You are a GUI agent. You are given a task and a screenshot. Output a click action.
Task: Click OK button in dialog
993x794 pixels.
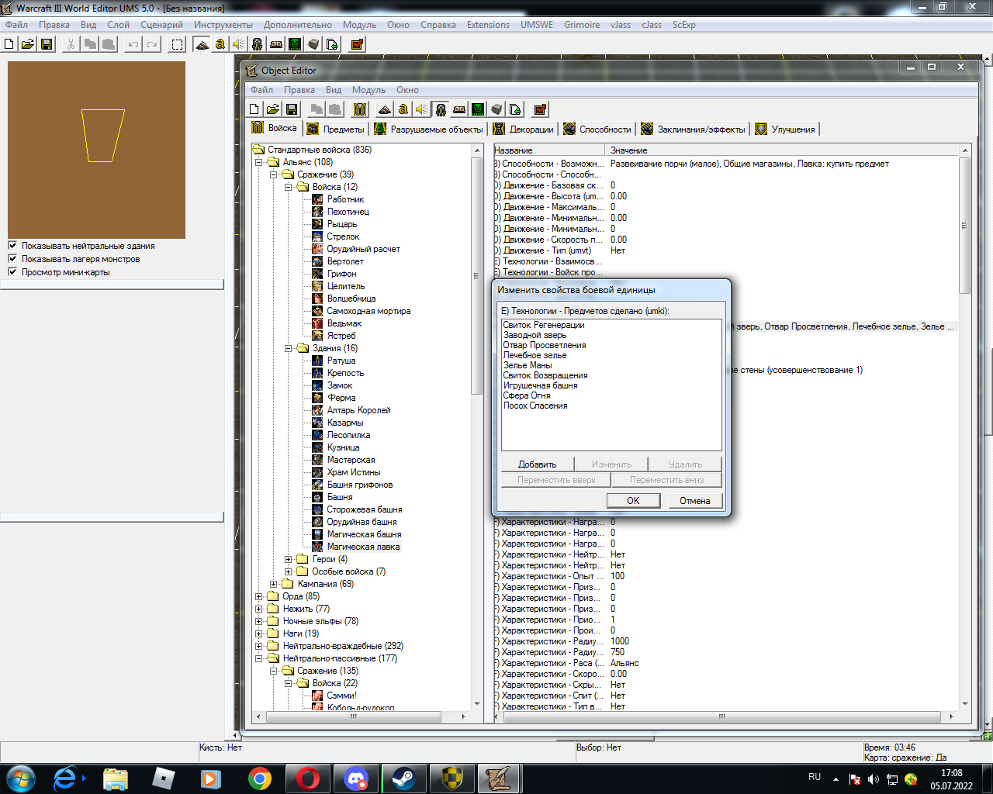pos(633,500)
